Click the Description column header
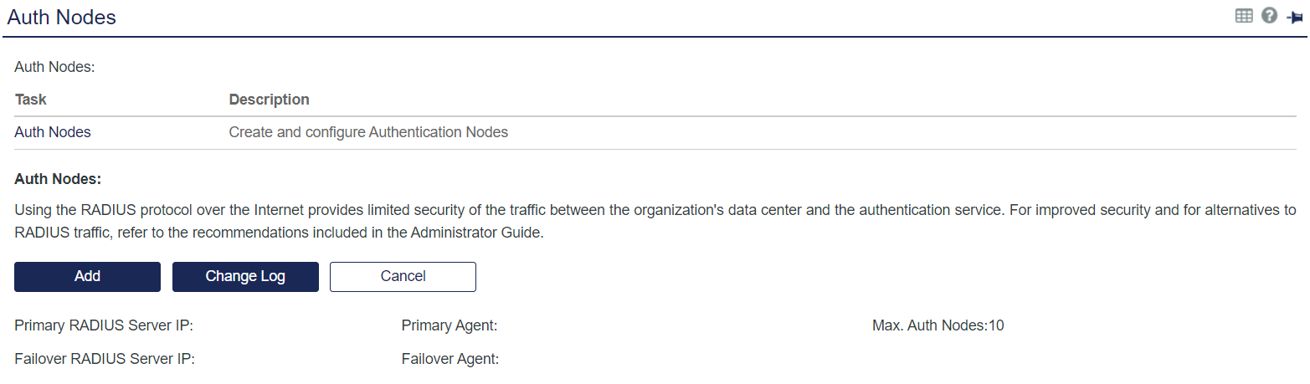 [269, 100]
